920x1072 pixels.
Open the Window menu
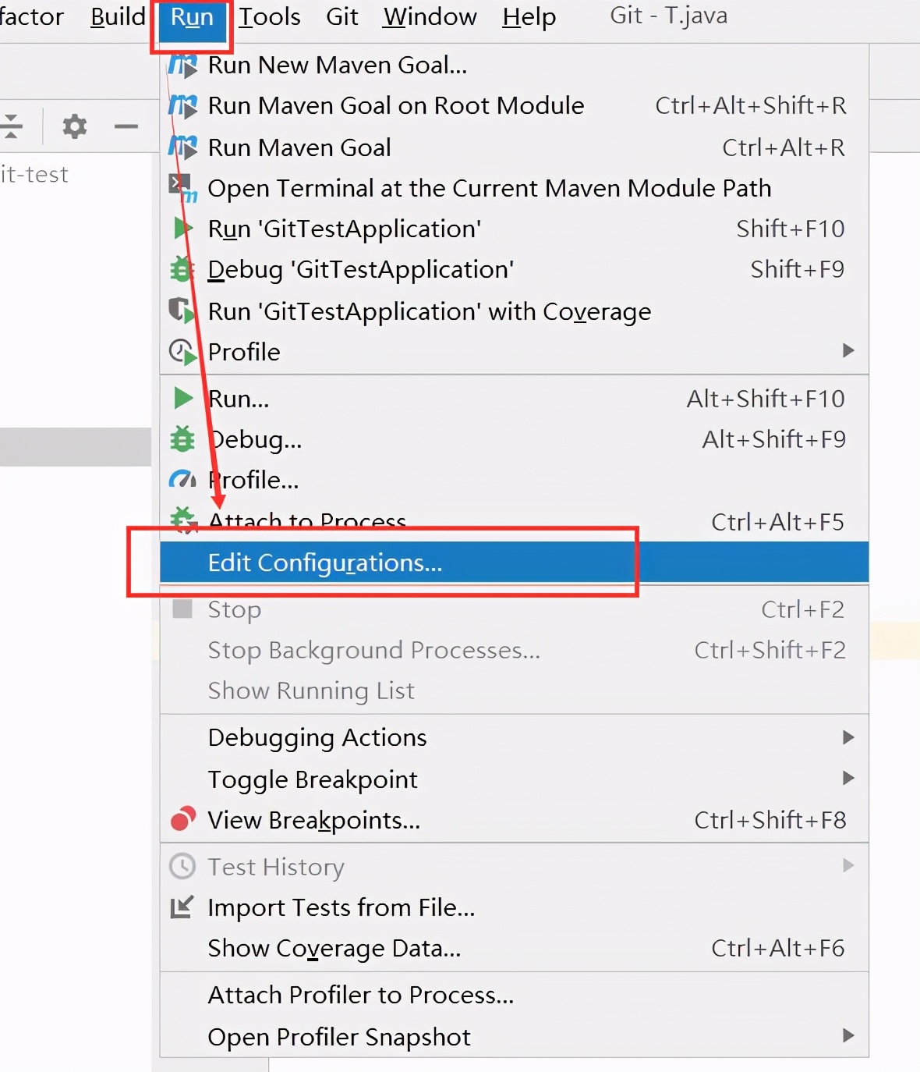point(430,16)
